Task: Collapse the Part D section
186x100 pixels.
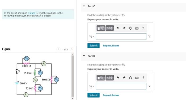Action: 84,56
